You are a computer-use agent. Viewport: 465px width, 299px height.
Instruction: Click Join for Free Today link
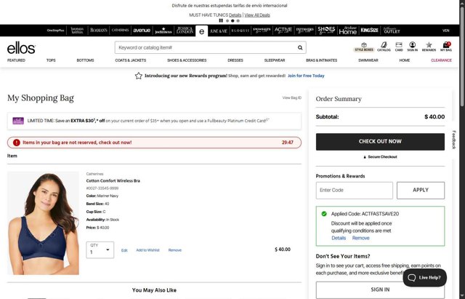tap(306, 76)
